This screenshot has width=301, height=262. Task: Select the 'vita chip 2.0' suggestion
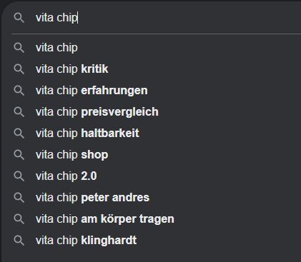156,176
